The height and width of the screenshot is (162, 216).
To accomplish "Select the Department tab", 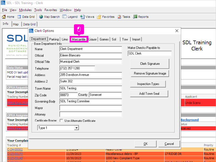I will pos(39,39).
